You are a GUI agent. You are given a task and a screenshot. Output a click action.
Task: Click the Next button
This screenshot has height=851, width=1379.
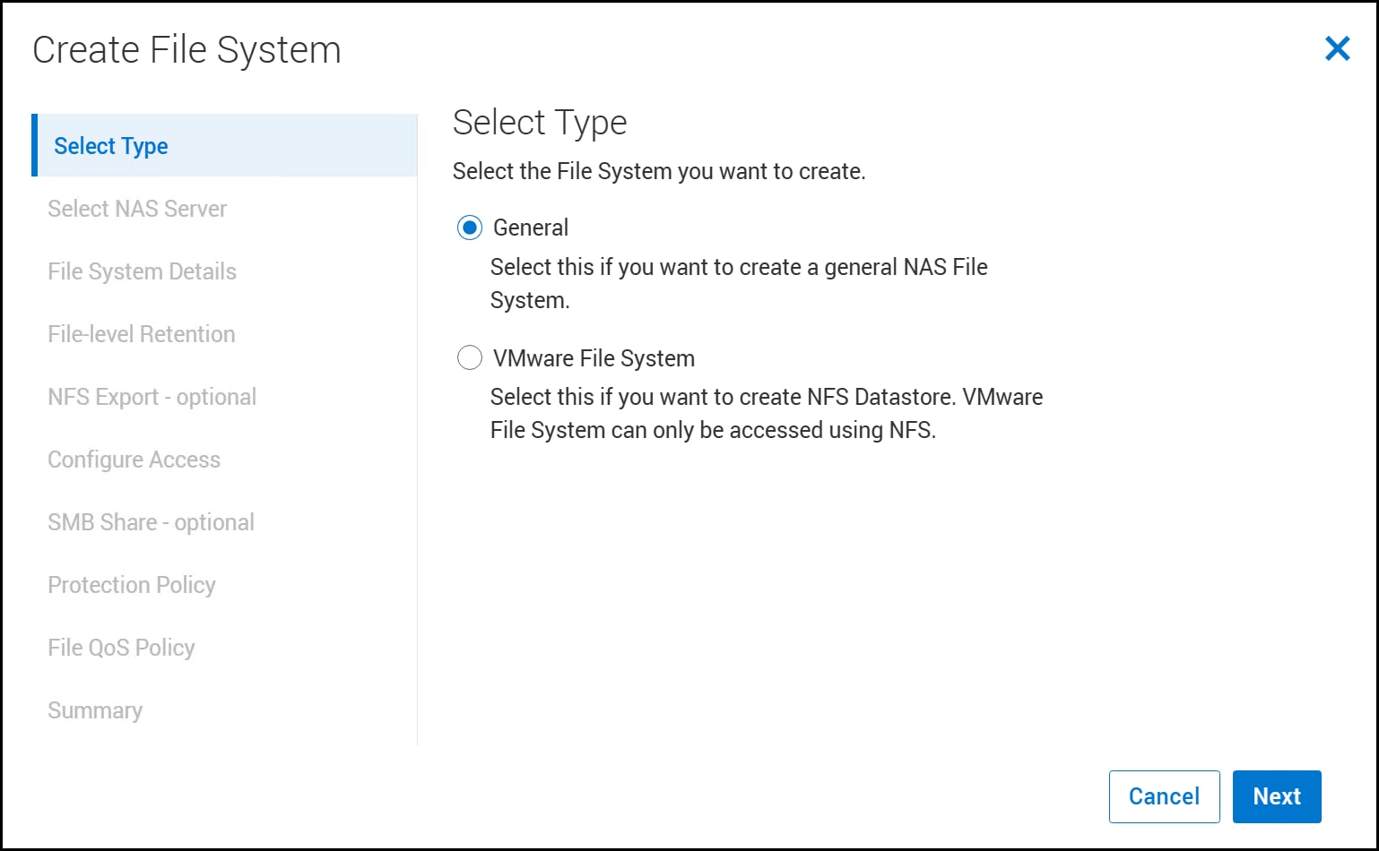click(1277, 796)
